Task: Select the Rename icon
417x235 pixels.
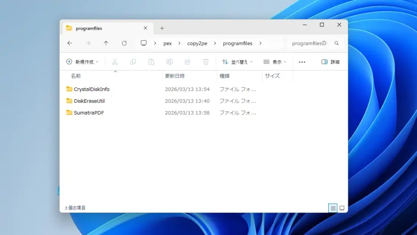Action: [x=169, y=61]
